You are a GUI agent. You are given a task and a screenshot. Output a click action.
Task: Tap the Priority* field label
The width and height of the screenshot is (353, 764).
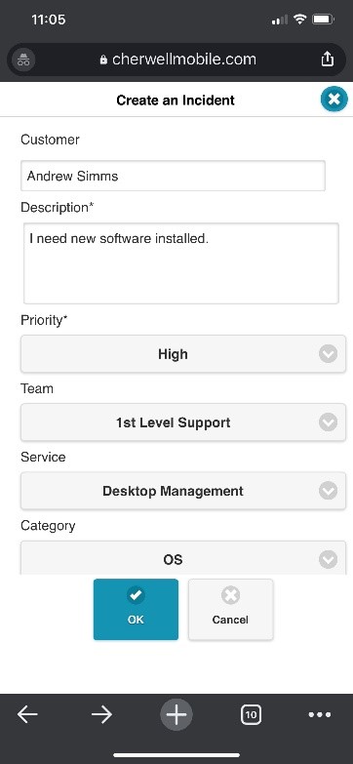(x=44, y=320)
